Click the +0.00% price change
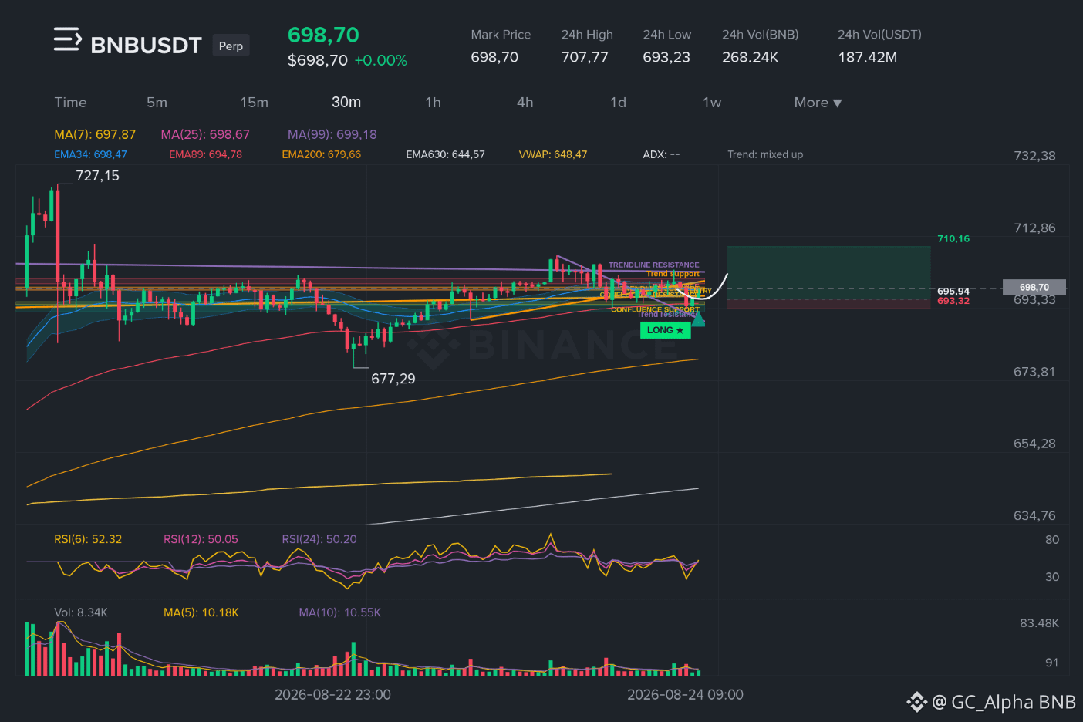Image resolution: width=1083 pixels, height=722 pixels. tap(380, 60)
